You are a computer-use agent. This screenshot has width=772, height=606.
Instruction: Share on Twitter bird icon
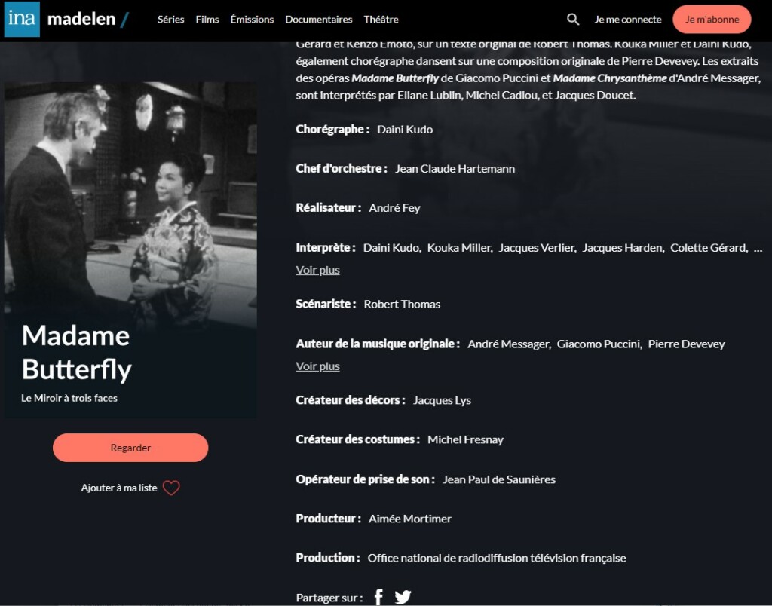click(403, 597)
